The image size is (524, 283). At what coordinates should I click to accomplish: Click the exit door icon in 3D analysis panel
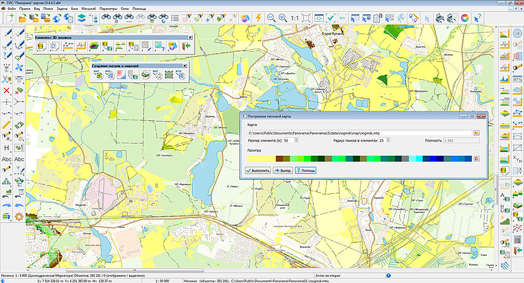click(x=185, y=46)
